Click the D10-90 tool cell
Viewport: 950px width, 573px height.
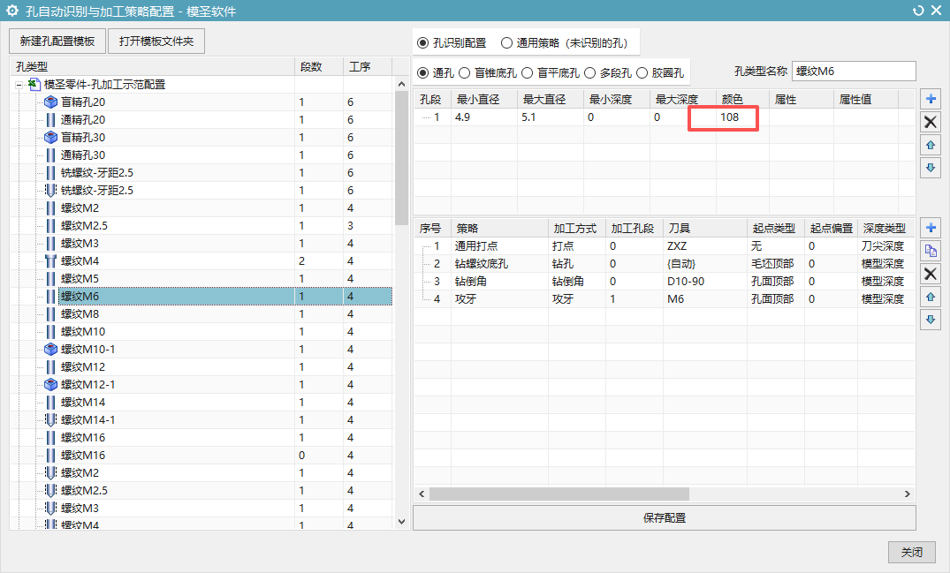pyautogui.click(x=705, y=282)
